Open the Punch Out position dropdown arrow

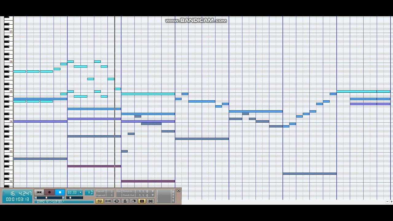click(153, 195)
